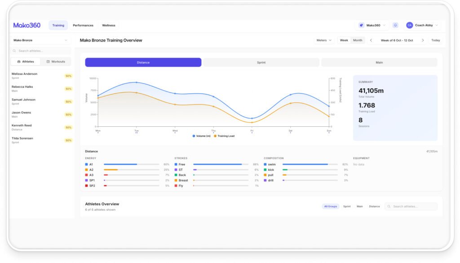Select the Sprint chart segment button

[261, 63]
